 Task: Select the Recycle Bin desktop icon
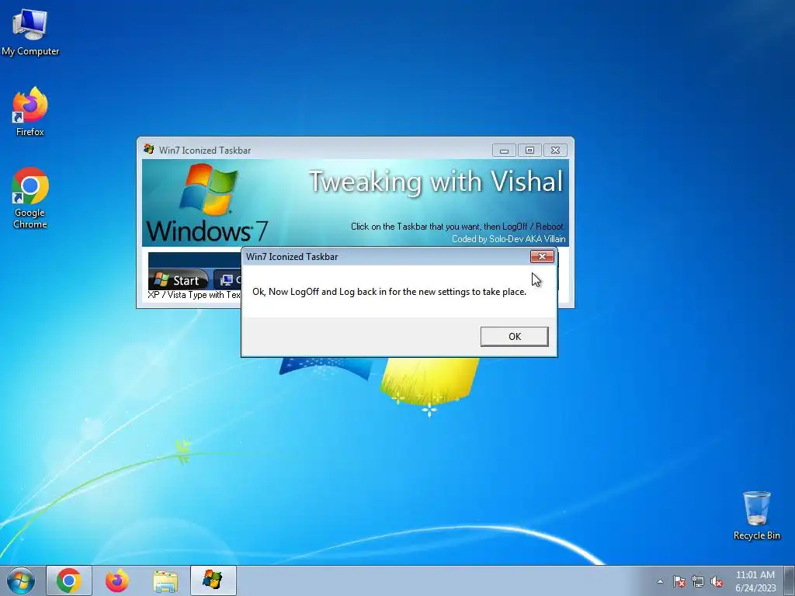tap(756, 515)
